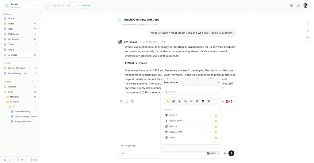
Task: Filter models by Gemini provider icon
Action: pyautogui.click(x=179, y=102)
